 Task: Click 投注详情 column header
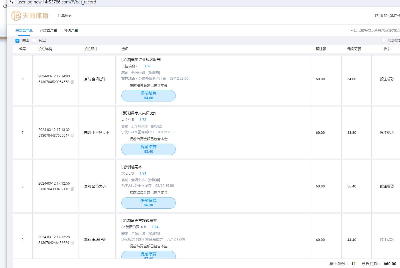pos(45,49)
